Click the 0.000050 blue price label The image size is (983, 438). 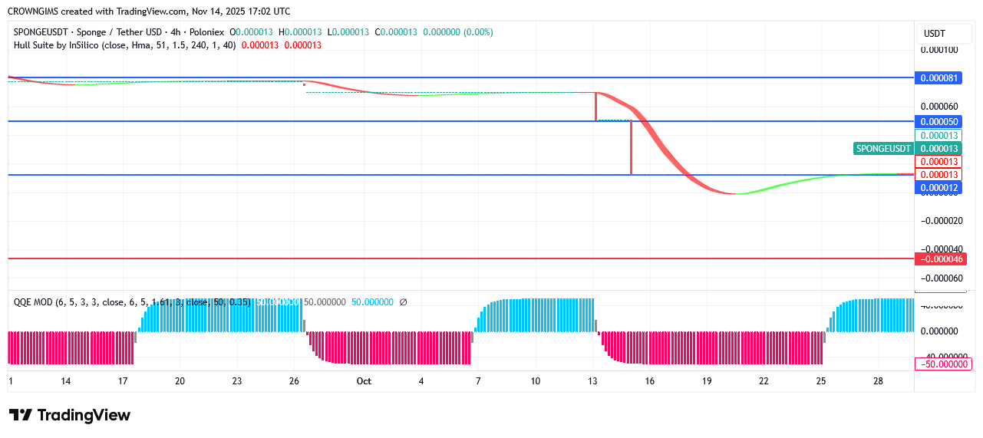tap(938, 121)
